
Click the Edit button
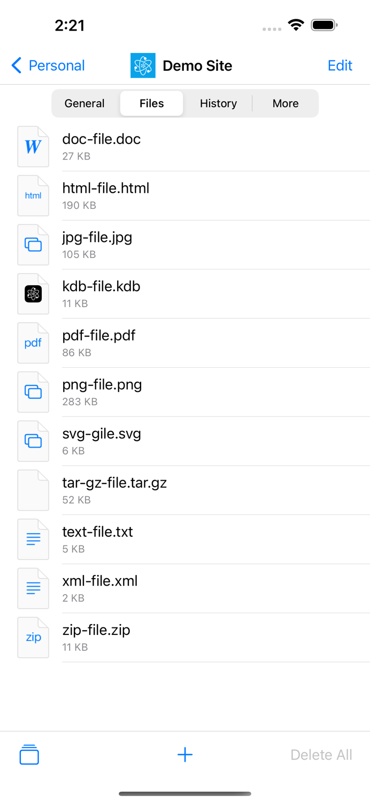pyautogui.click(x=340, y=65)
